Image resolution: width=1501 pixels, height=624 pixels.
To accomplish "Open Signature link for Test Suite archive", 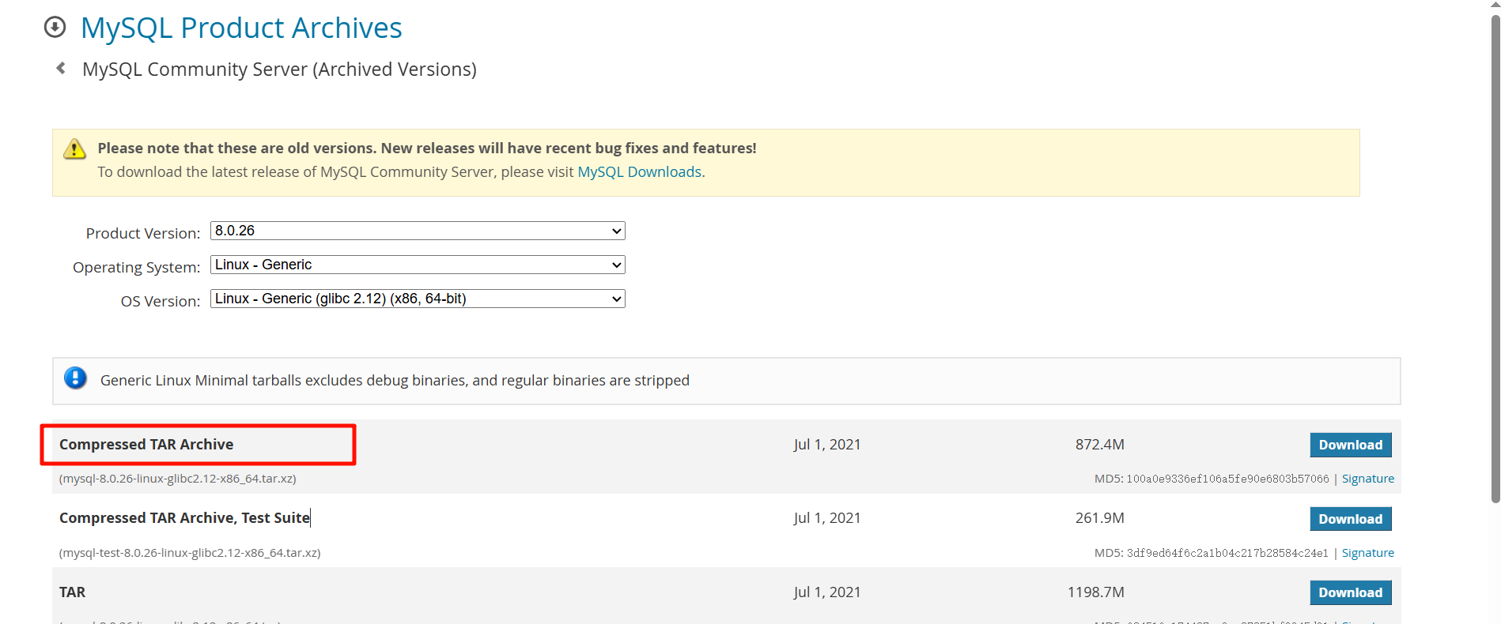I will (x=1367, y=553).
